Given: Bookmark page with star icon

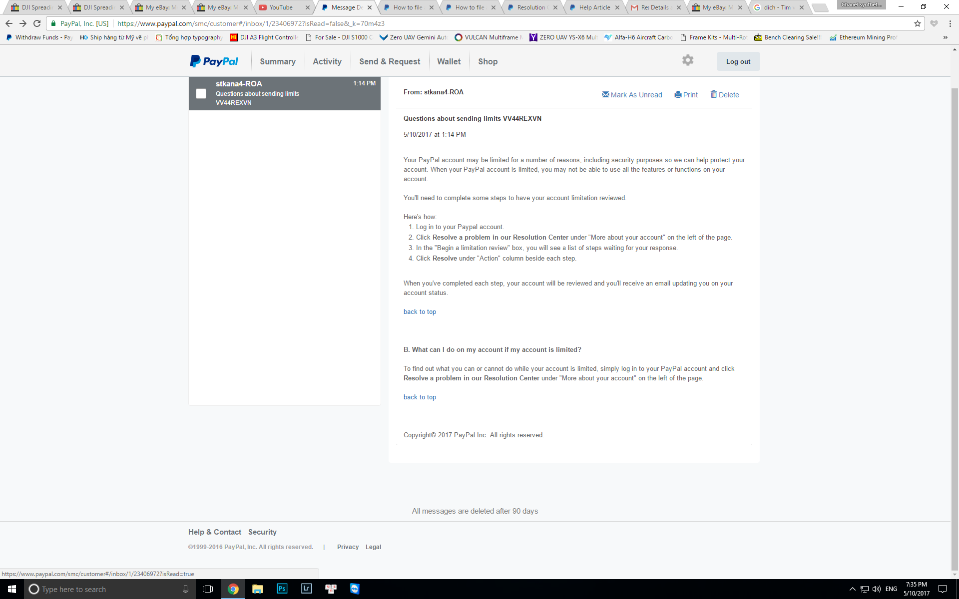Looking at the screenshot, I should pos(917,23).
